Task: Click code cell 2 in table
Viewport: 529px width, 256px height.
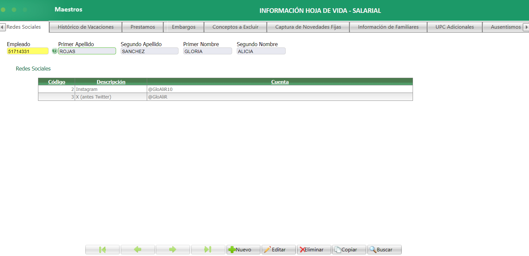Action: (57, 89)
